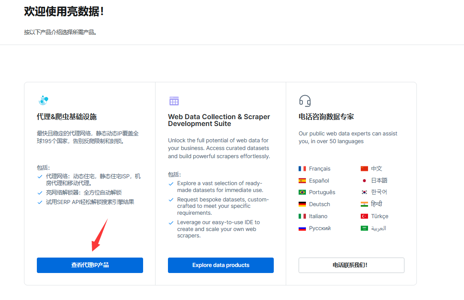Click the 最快且稳定的代理网络 description

[87, 138]
